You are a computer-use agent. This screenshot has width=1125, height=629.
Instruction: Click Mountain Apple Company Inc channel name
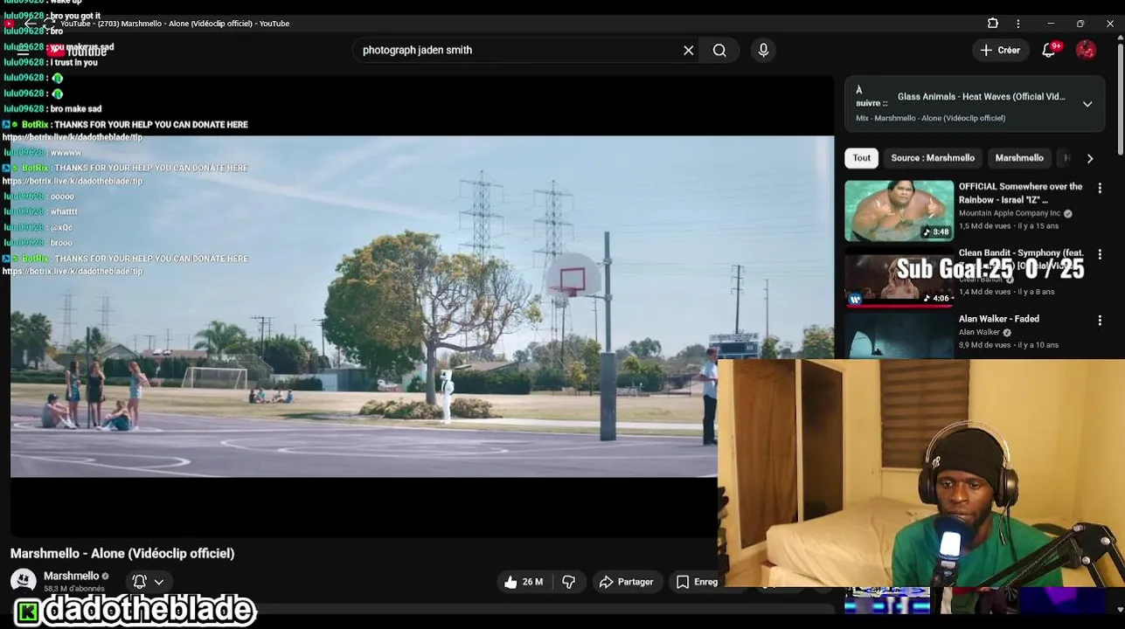[1010, 213]
